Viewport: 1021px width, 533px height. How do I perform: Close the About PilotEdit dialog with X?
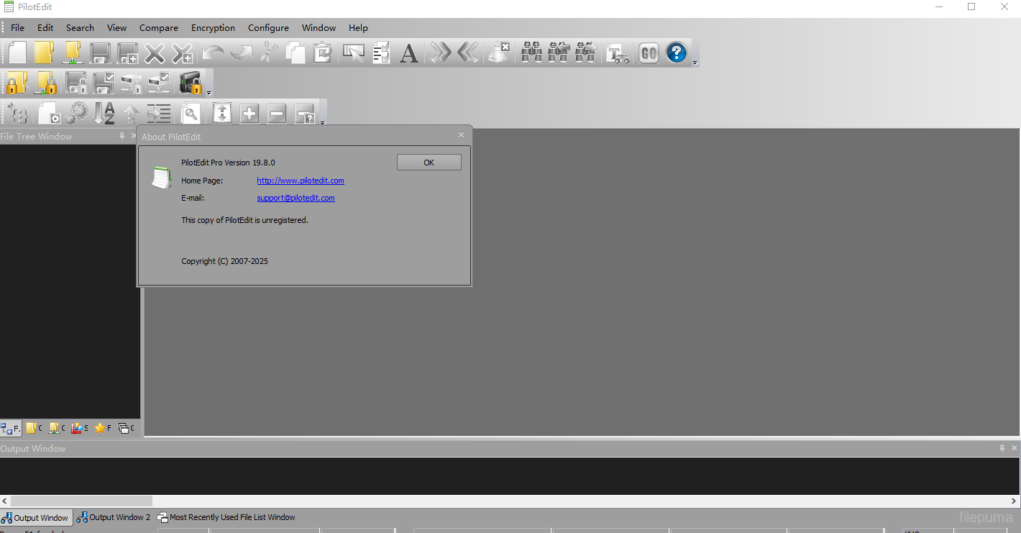pos(462,135)
